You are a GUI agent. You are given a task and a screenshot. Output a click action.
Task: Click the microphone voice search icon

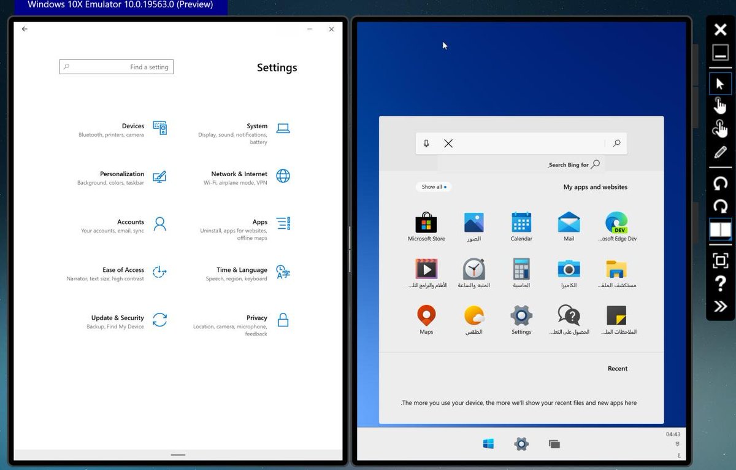point(426,144)
